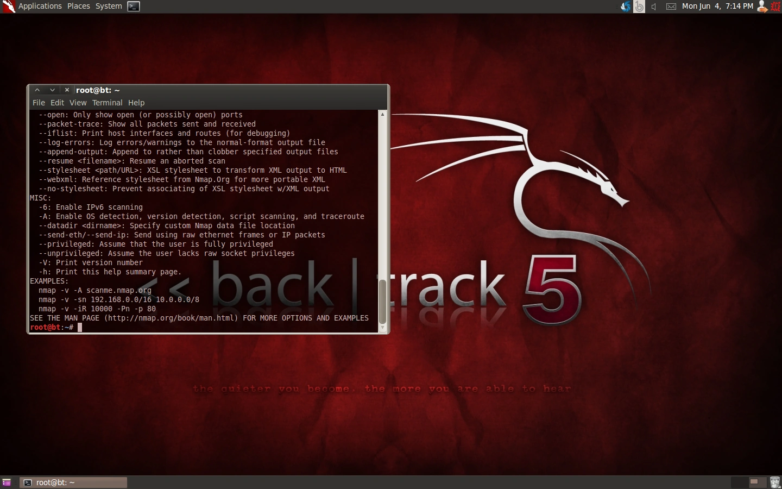This screenshot has width=782, height=489.
Task: Click '-6: Enable IPv6 scanning' line
Action: (91, 207)
